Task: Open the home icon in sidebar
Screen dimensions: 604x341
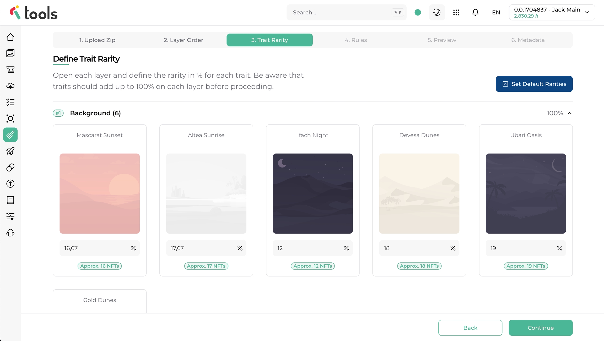Action: (x=10, y=37)
